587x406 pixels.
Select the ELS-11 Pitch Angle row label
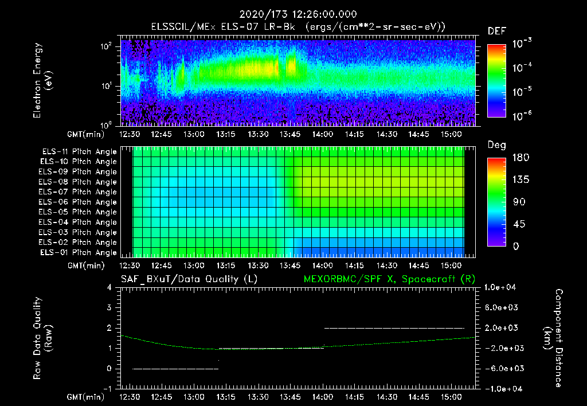tap(79, 152)
